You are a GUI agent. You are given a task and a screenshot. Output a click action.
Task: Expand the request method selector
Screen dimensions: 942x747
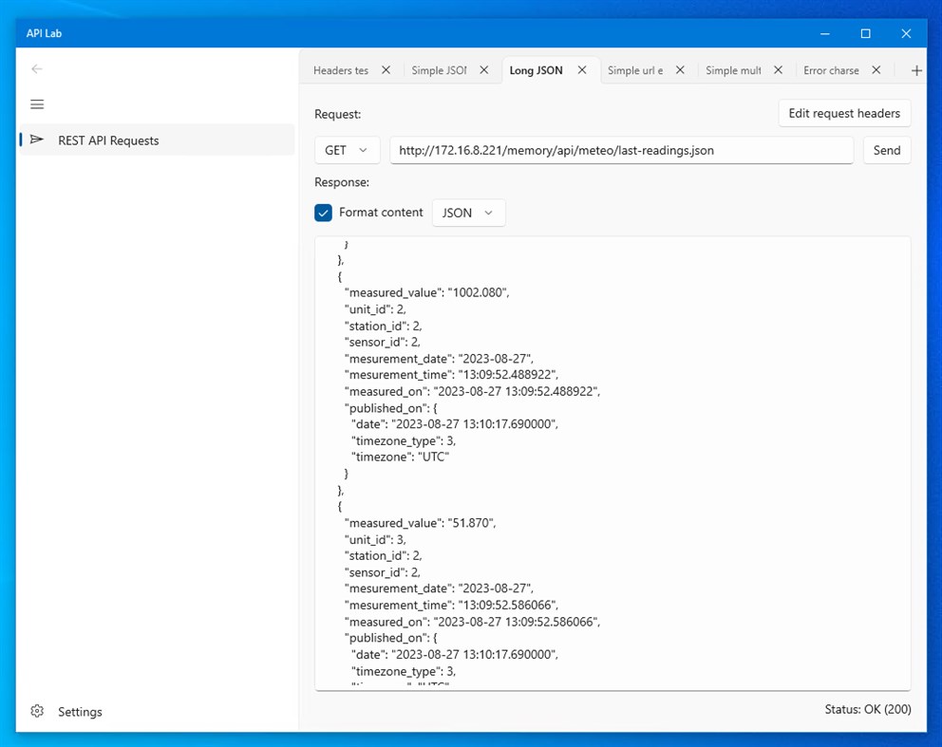347,149
